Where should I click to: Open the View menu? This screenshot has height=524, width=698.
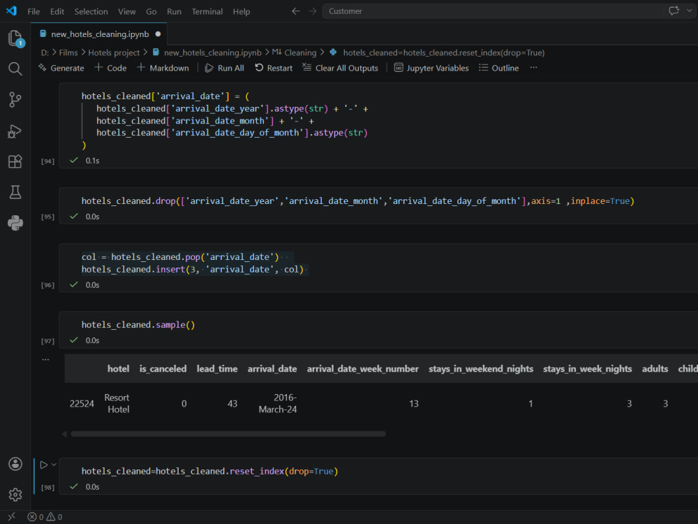[127, 12]
